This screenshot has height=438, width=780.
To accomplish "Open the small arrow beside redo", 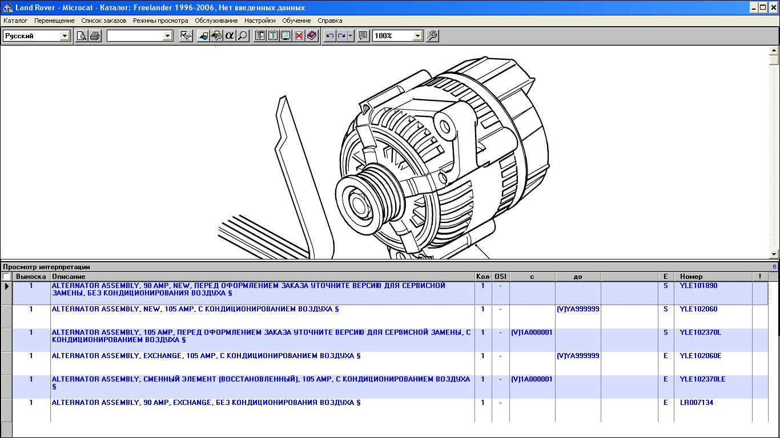I will (351, 36).
